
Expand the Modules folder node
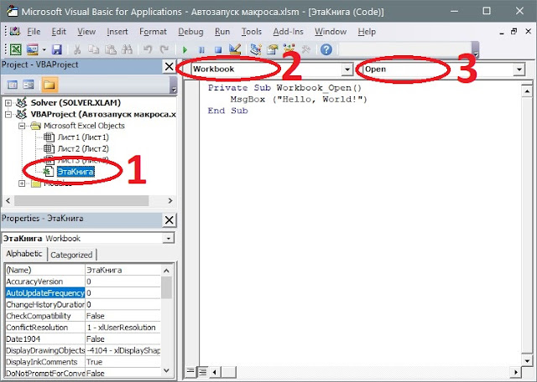tap(22, 183)
